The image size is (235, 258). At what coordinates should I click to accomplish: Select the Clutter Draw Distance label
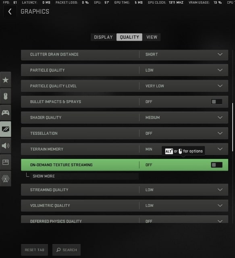coord(54,54)
